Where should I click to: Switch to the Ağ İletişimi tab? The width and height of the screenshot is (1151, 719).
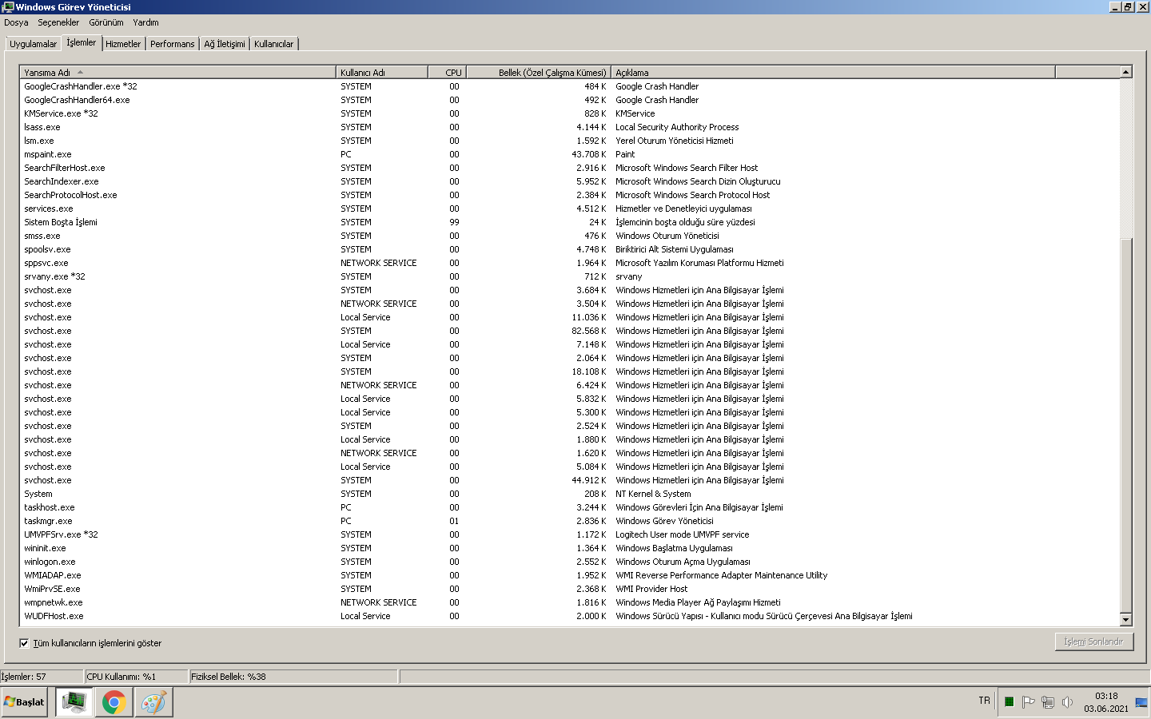[x=225, y=44]
